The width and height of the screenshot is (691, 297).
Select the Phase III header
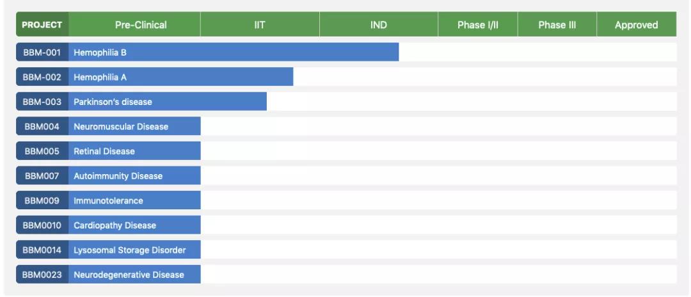[x=557, y=25]
